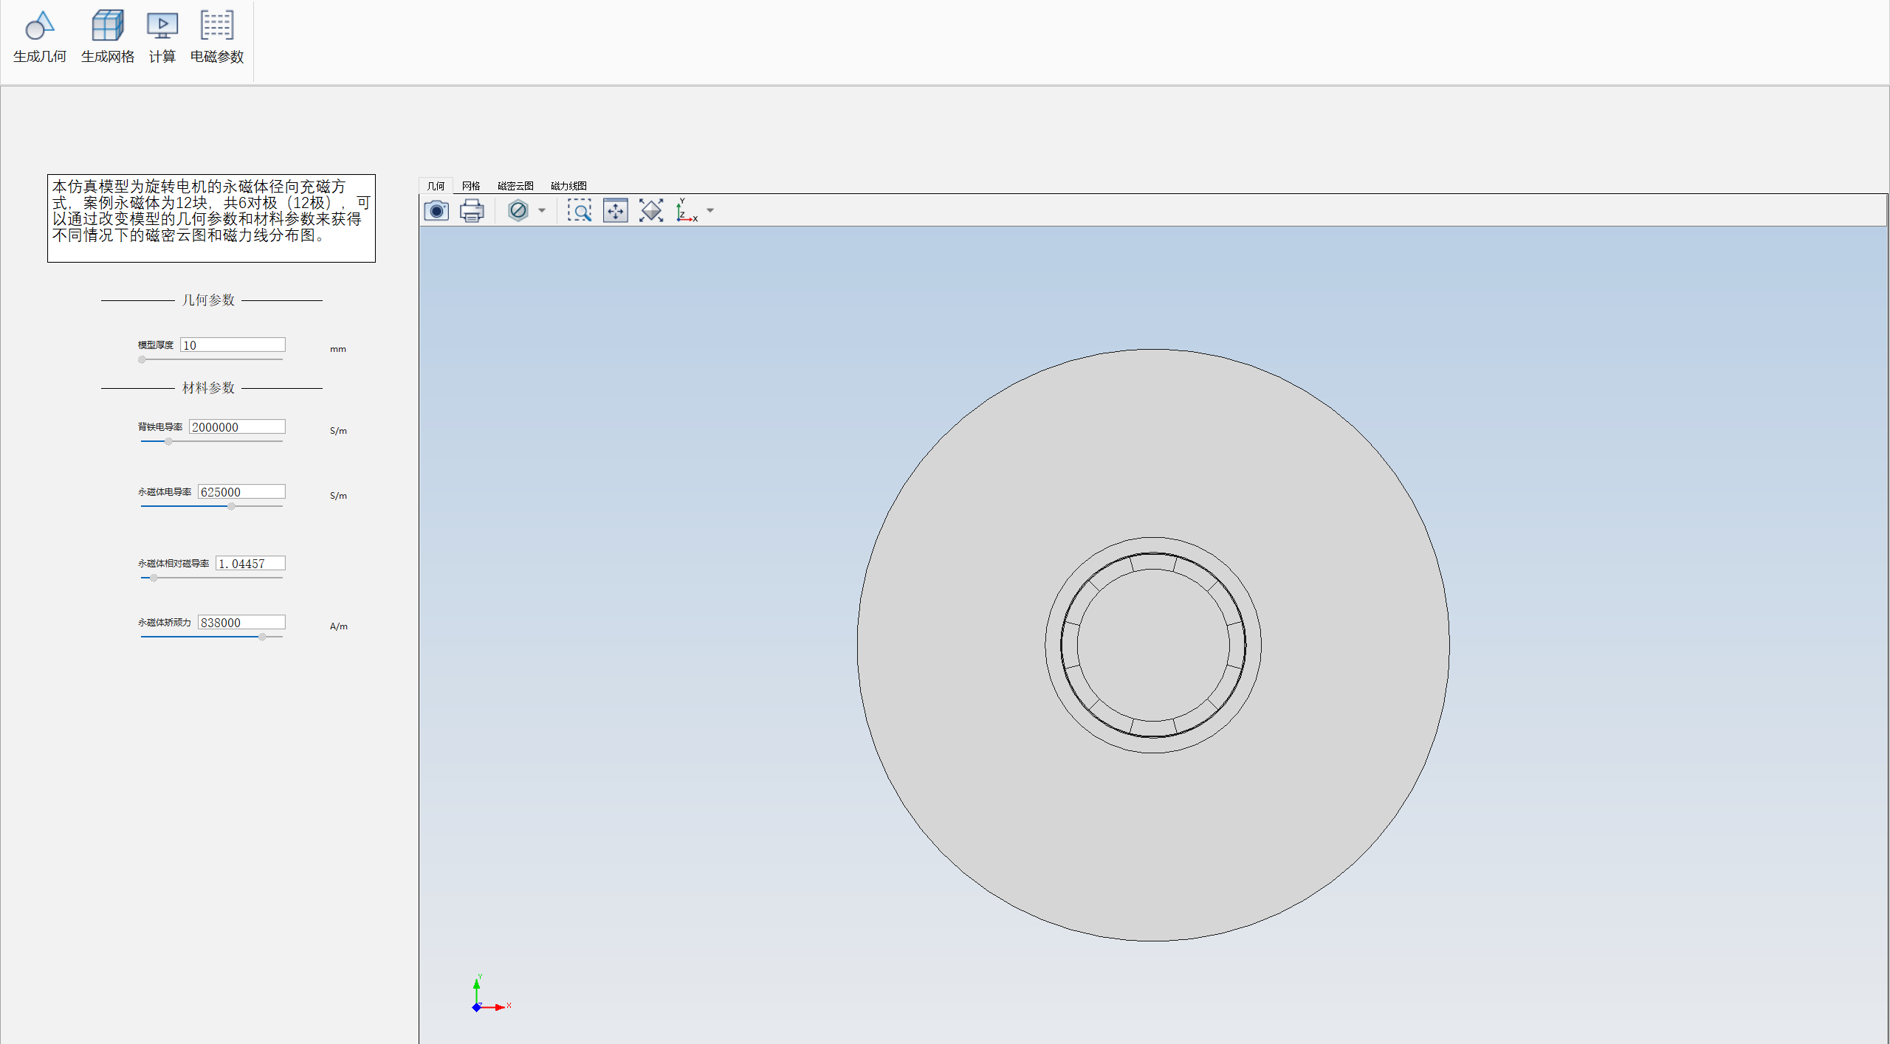Click the zoom to window pan icon

[x=615, y=211]
